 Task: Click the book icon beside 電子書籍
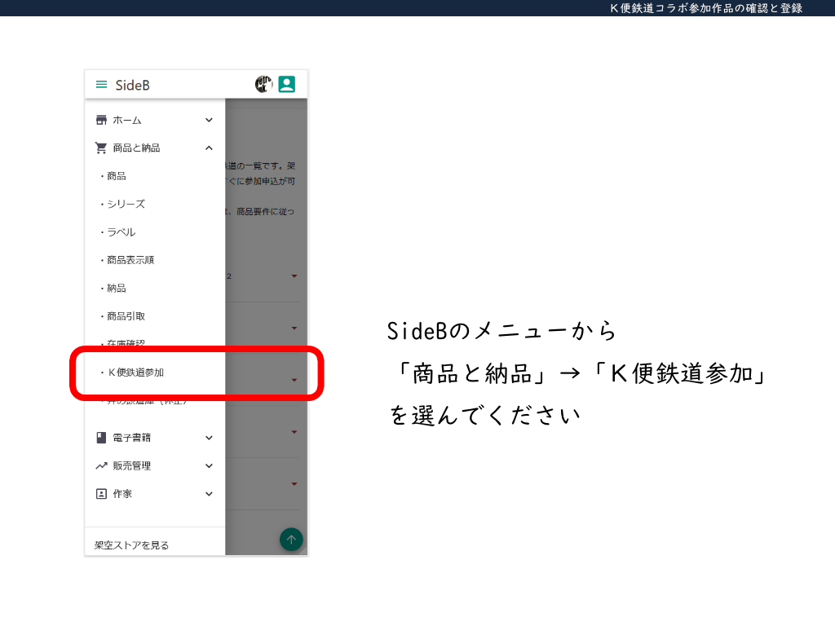[x=101, y=438]
